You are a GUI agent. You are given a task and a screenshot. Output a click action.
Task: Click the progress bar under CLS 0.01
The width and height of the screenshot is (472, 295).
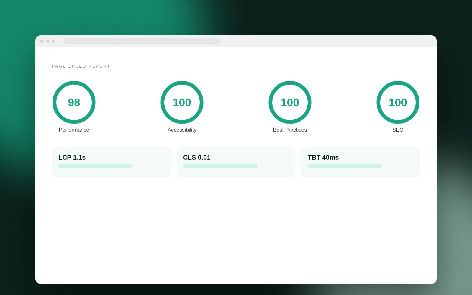(220, 166)
